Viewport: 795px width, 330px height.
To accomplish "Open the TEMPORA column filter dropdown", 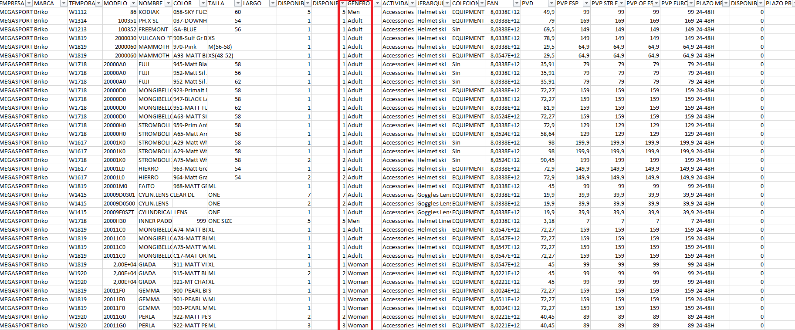I will [98, 3].
